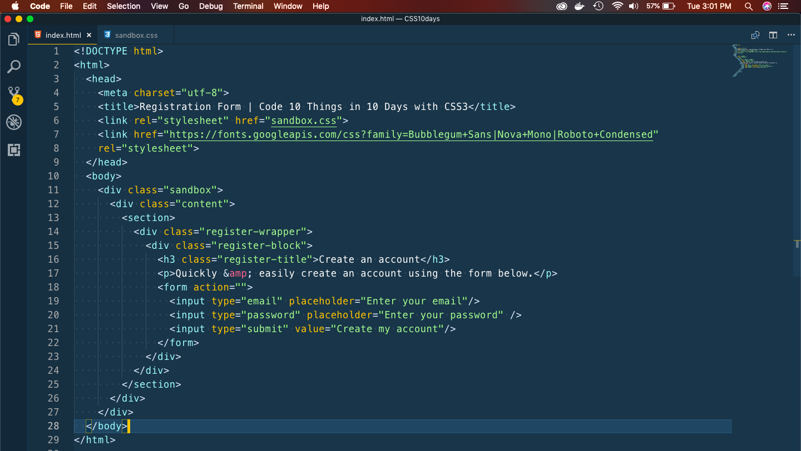Screen dimensions: 801x451
Task: Click the 'register-wrapper' class value
Action: (x=253, y=232)
